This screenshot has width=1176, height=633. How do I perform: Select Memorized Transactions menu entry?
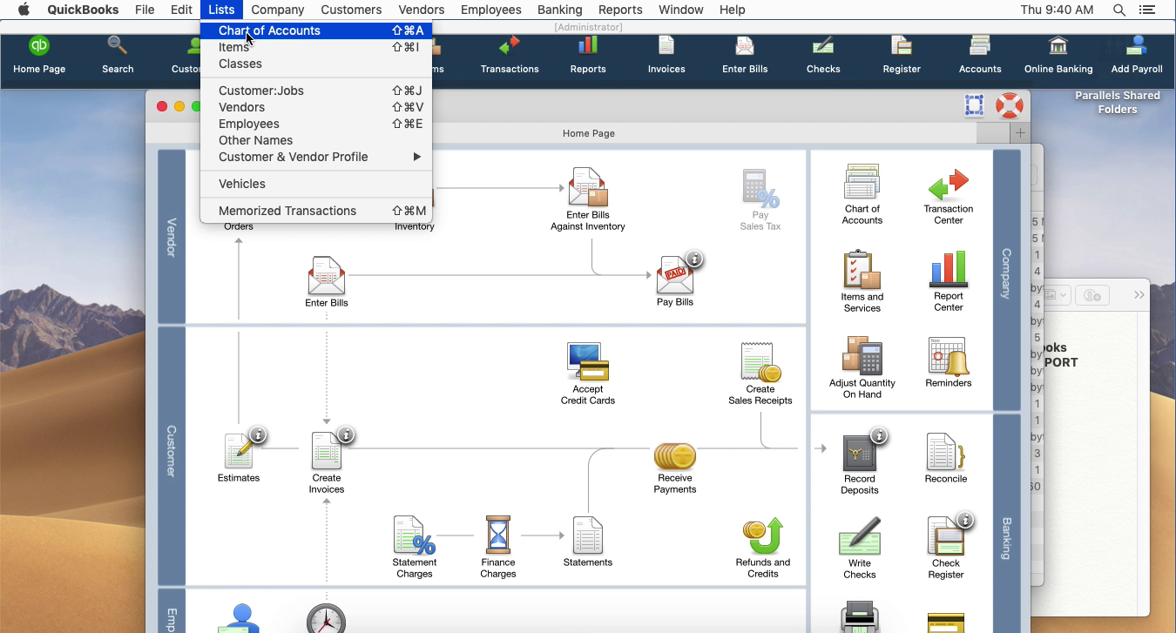coord(316,211)
